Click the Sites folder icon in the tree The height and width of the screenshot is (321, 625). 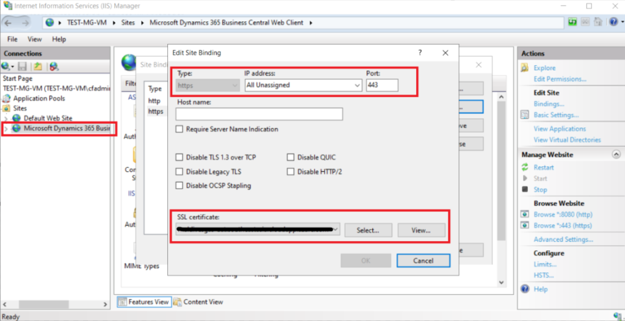(x=7, y=108)
